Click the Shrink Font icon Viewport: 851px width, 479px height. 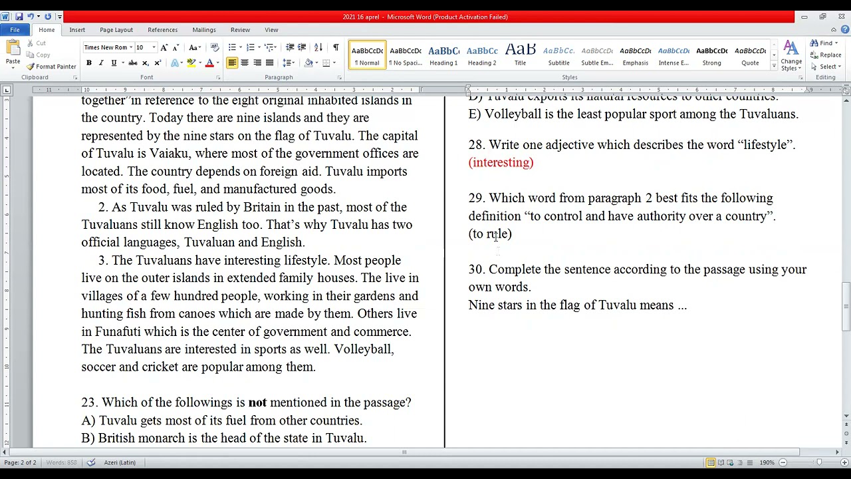pyautogui.click(x=176, y=47)
